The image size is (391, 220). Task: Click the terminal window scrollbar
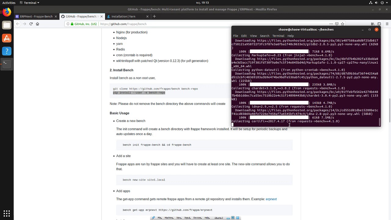pyautogui.click(x=380, y=122)
